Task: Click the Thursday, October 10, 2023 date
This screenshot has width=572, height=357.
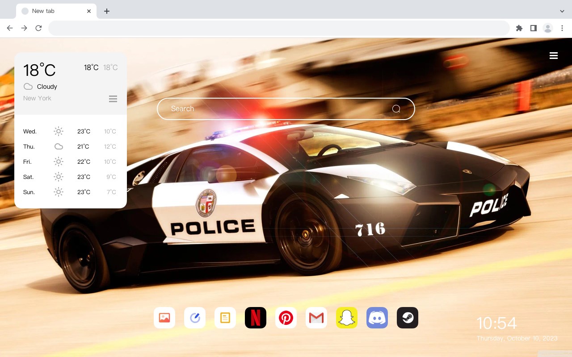Action: click(x=517, y=338)
